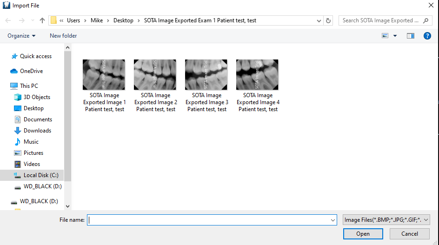Select the 3D Objects folder icon

pos(18,97)
